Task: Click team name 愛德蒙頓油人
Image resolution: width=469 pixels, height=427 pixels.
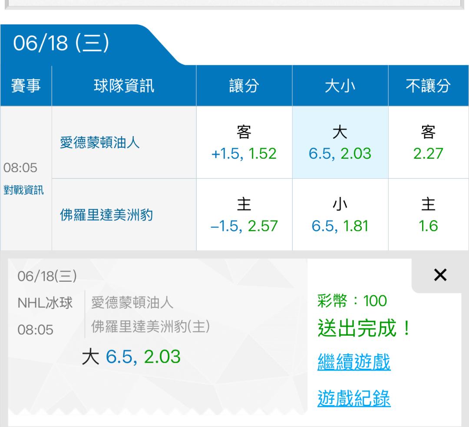Action: 100,143
